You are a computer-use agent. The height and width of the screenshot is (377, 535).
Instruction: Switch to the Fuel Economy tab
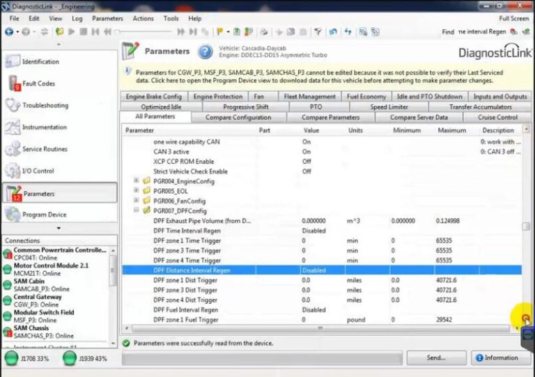click(x=365, y=97)
